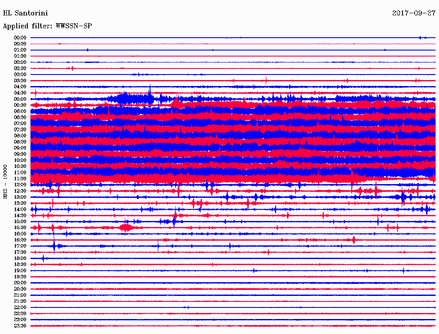
Task: Select the 07:00 time label
Action: [20, 123]
